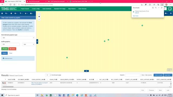Click the browser profile avatar
Image resolution: width=173 pixels, height=97 pixels.
tap(167, 5)
